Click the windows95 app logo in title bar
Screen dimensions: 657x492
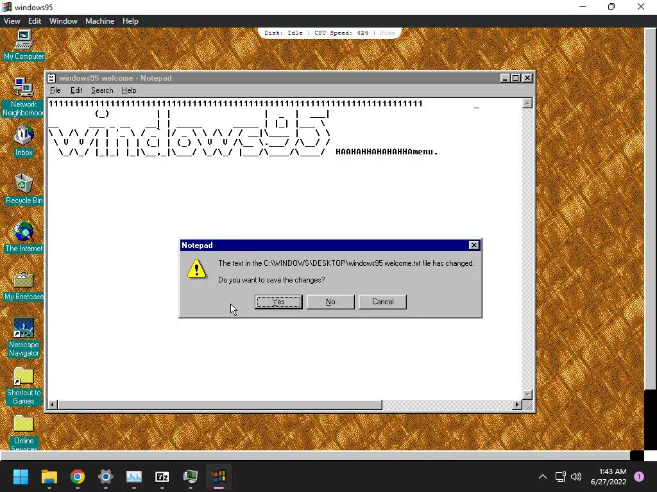6,7
